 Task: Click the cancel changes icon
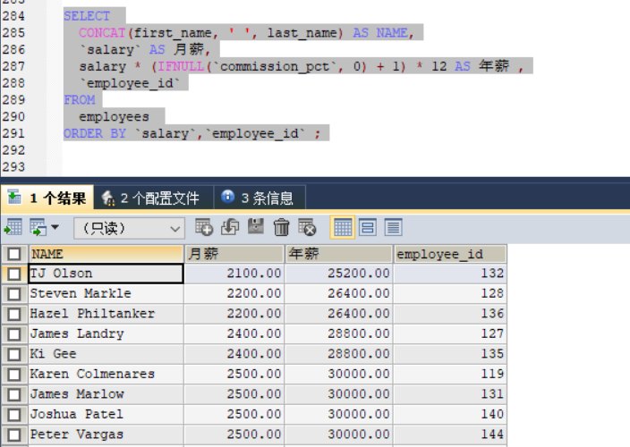307,227
